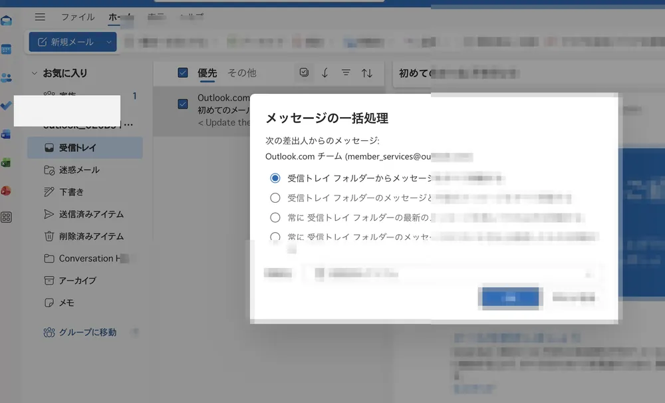665x403 pixels.
Task: Open the account more options ellipsis
Action: coord(129,124)
